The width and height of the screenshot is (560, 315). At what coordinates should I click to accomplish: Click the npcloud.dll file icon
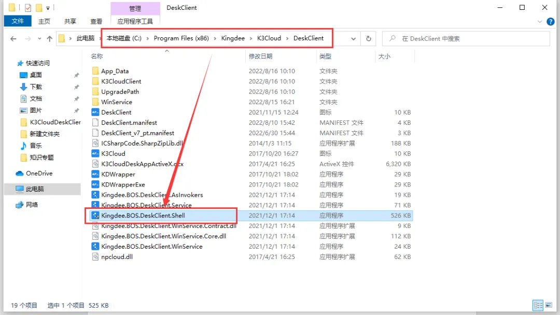point(95,257)
